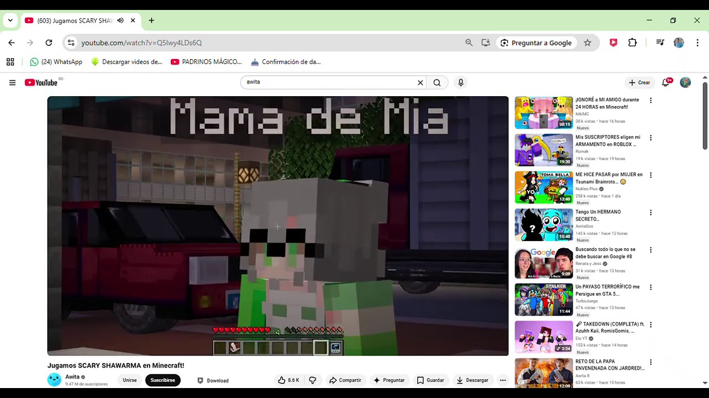Open the Confirmación de da... bookmark
This screenshot has width=709, height=398.
(285, 62)
